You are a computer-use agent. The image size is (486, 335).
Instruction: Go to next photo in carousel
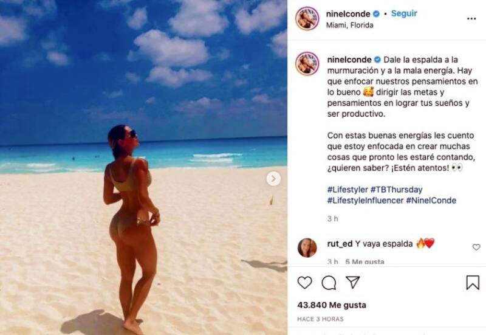pyautogui.click(x=273, y=179)
